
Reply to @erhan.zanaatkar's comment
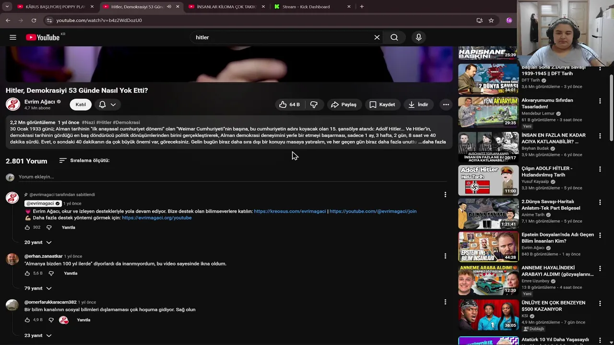tap(71, 273)
